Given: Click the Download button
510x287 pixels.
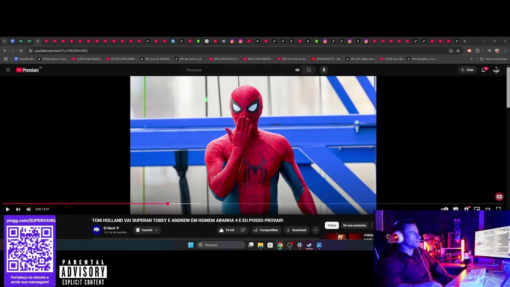Looking at the screenshot, I should [x=296, y=230].
